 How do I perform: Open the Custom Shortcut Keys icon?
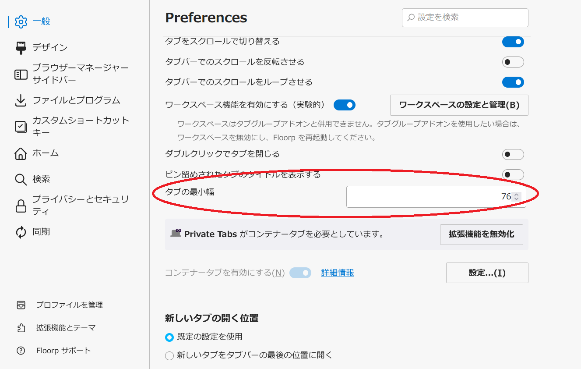21,127
